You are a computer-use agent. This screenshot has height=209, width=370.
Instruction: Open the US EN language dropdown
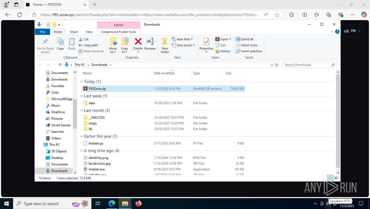353,31
